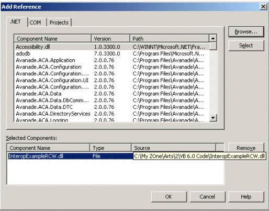Close the Add Reference dialog

click(x=263, y=7)
